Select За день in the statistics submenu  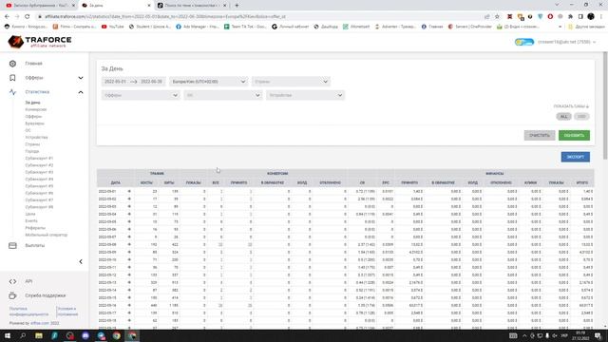coord(32,103)
